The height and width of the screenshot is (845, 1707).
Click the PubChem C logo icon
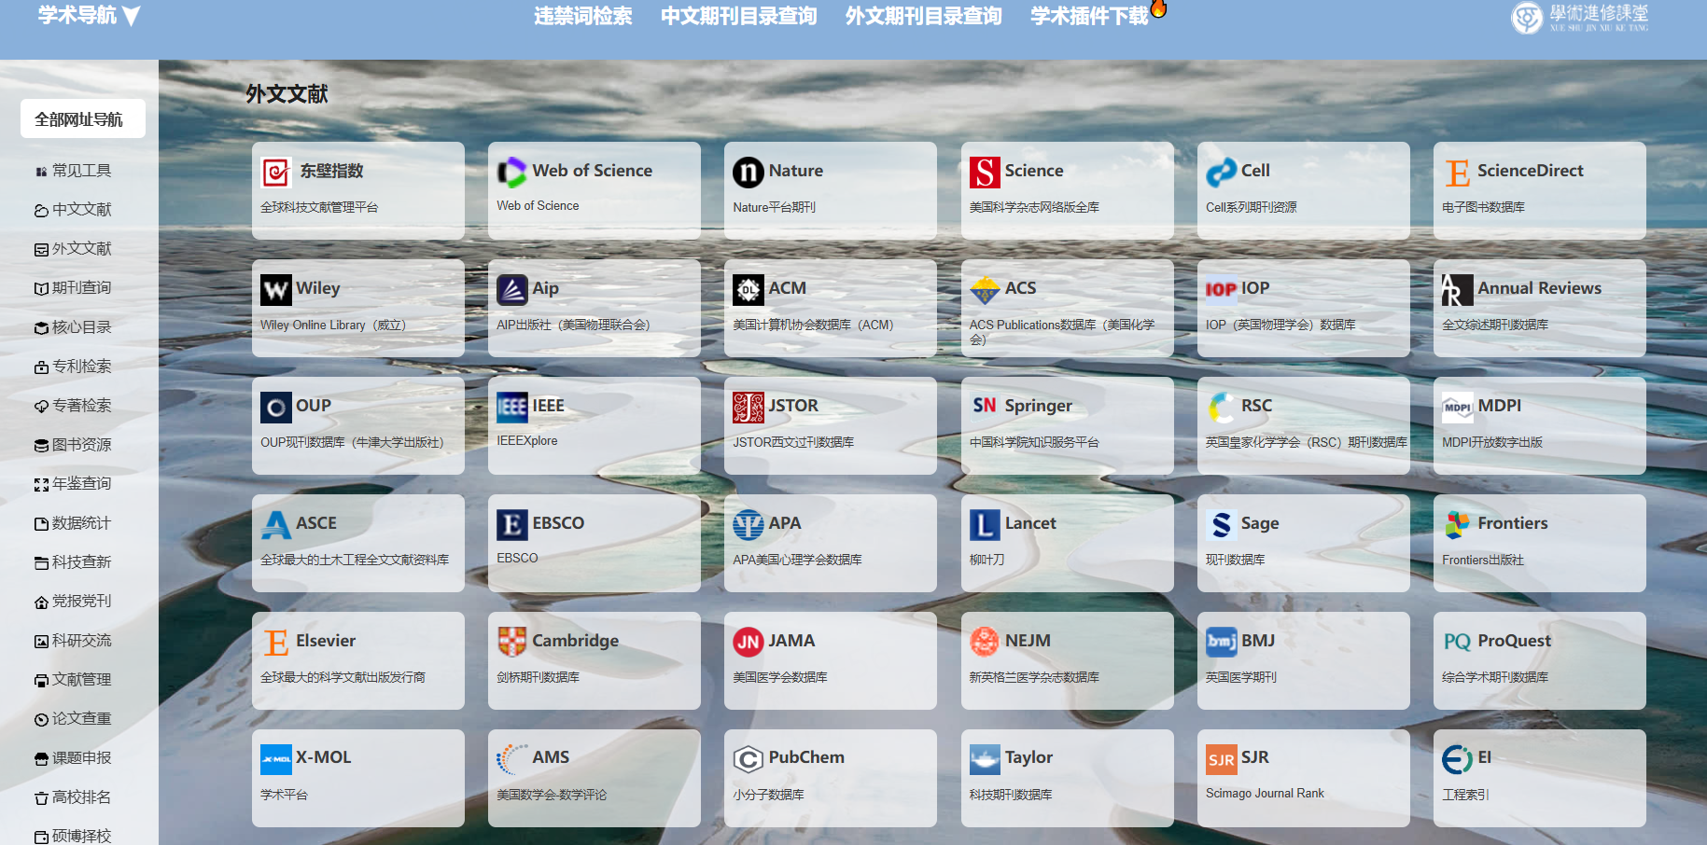point(749,760)
